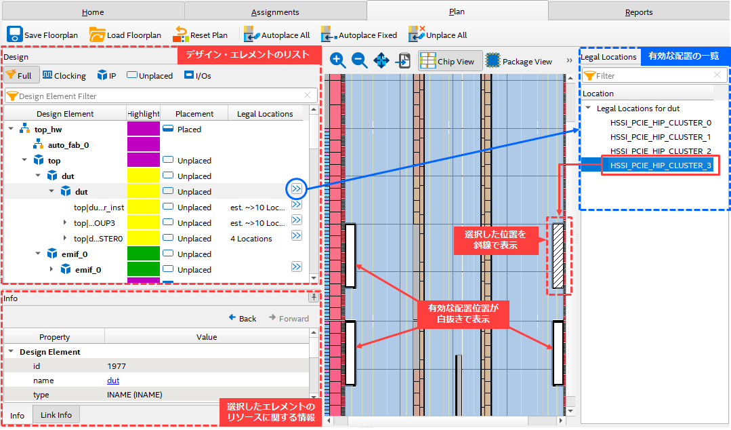Select the Plan tab
Screen dimensions: 731x430
click(x=457, y=12)
